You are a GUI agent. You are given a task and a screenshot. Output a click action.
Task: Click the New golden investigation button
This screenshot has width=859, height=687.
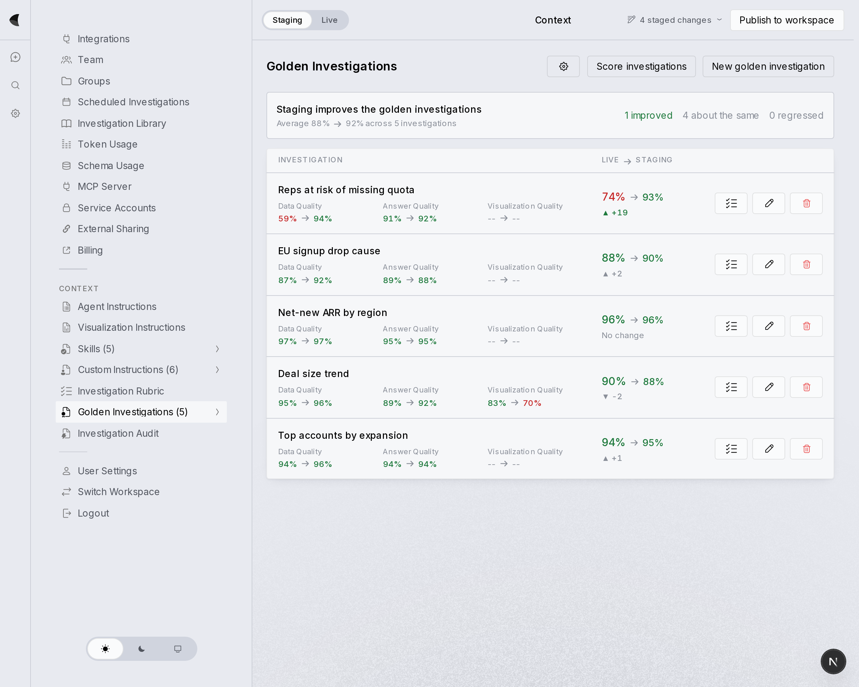coord(768,66)
